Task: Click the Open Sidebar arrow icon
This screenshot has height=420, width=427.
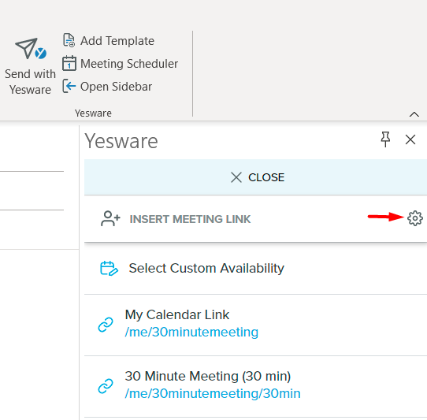Action: point(69,87)
